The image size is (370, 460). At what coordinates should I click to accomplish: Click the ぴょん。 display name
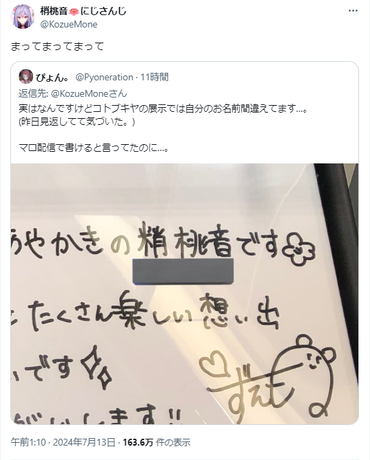pos(53,78)
